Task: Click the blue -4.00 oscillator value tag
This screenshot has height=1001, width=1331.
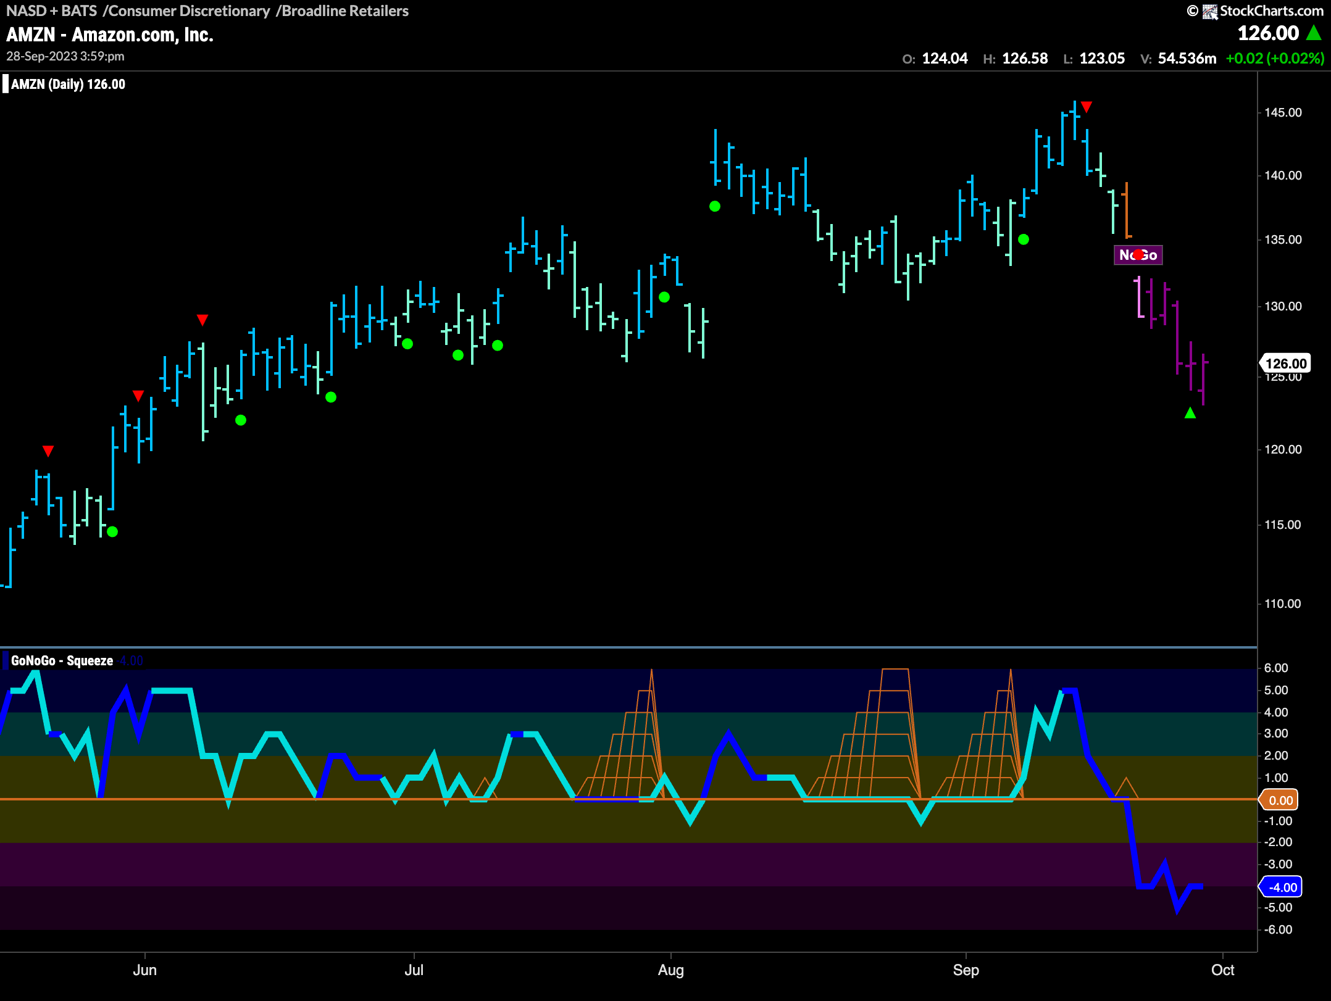Action: (1281, 887)
